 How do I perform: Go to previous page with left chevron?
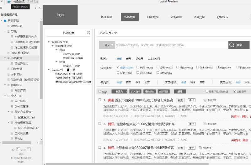point(35,8)
